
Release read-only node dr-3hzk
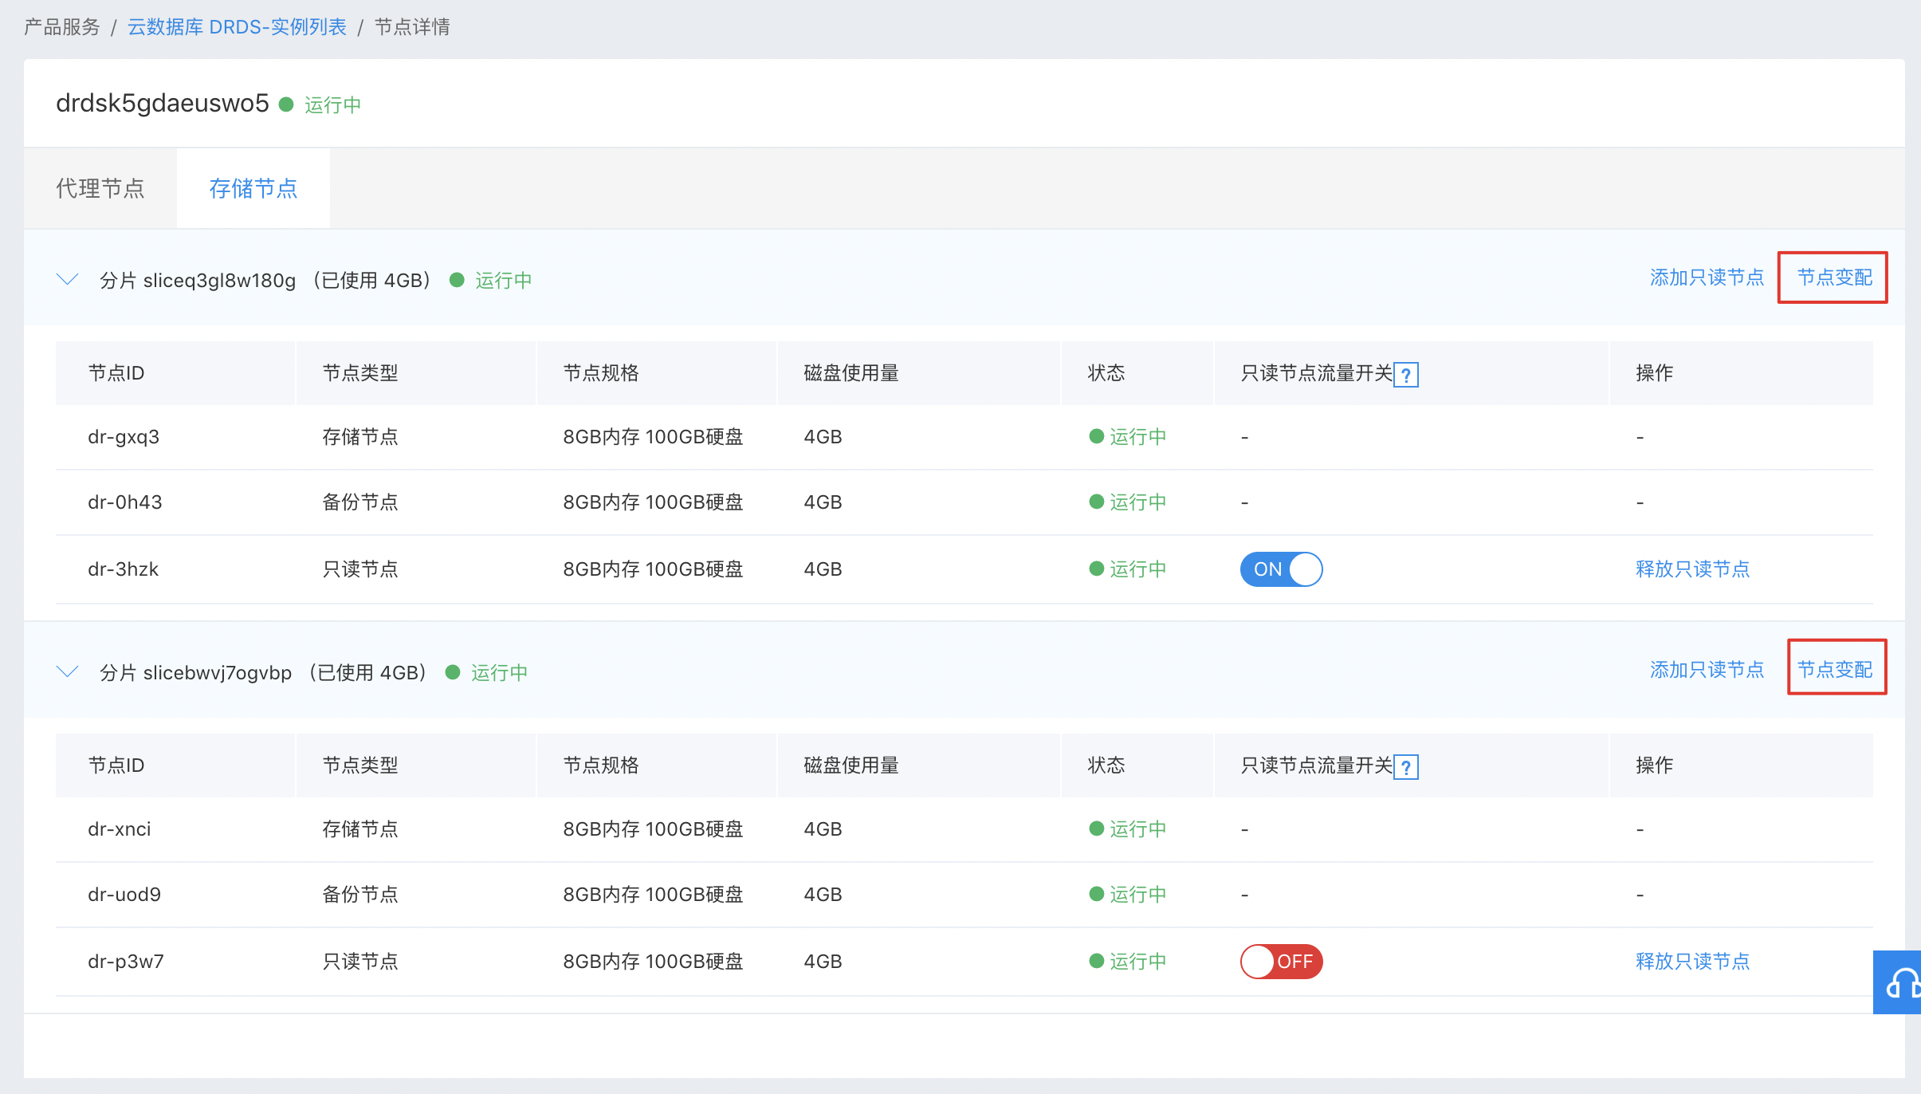(1692, 569)
